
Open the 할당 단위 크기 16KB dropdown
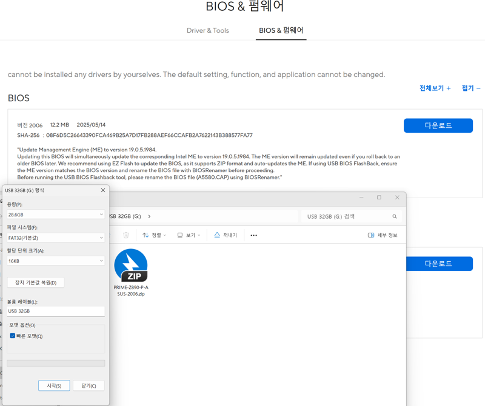pos(56,261)
